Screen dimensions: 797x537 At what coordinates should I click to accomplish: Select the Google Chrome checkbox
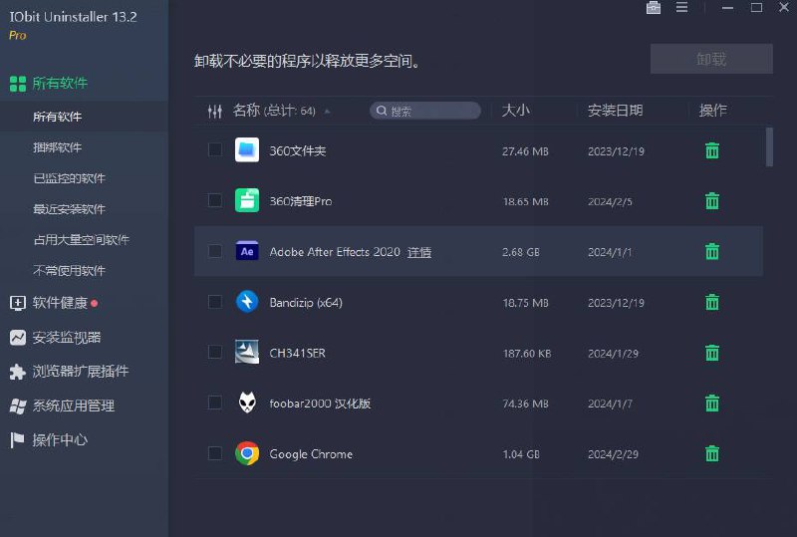click(x=215, y=453)
